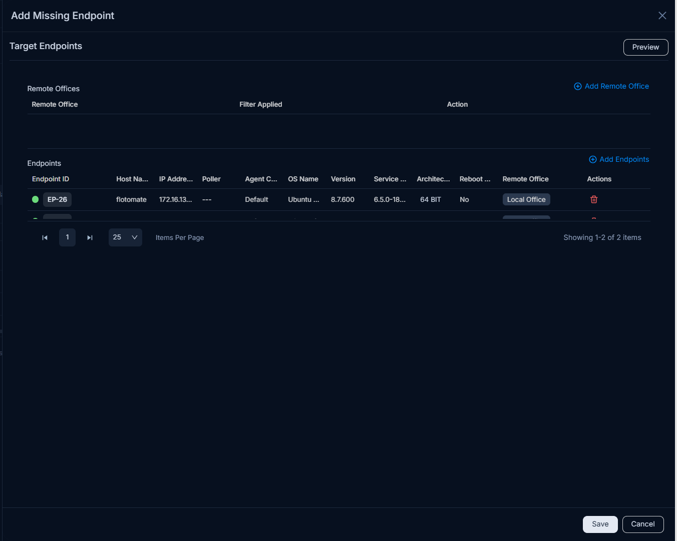The width and height of the screenshot is (677, 541).
Task: Click the Showing 1-2 of 2 items text
Action: point(602,237)
